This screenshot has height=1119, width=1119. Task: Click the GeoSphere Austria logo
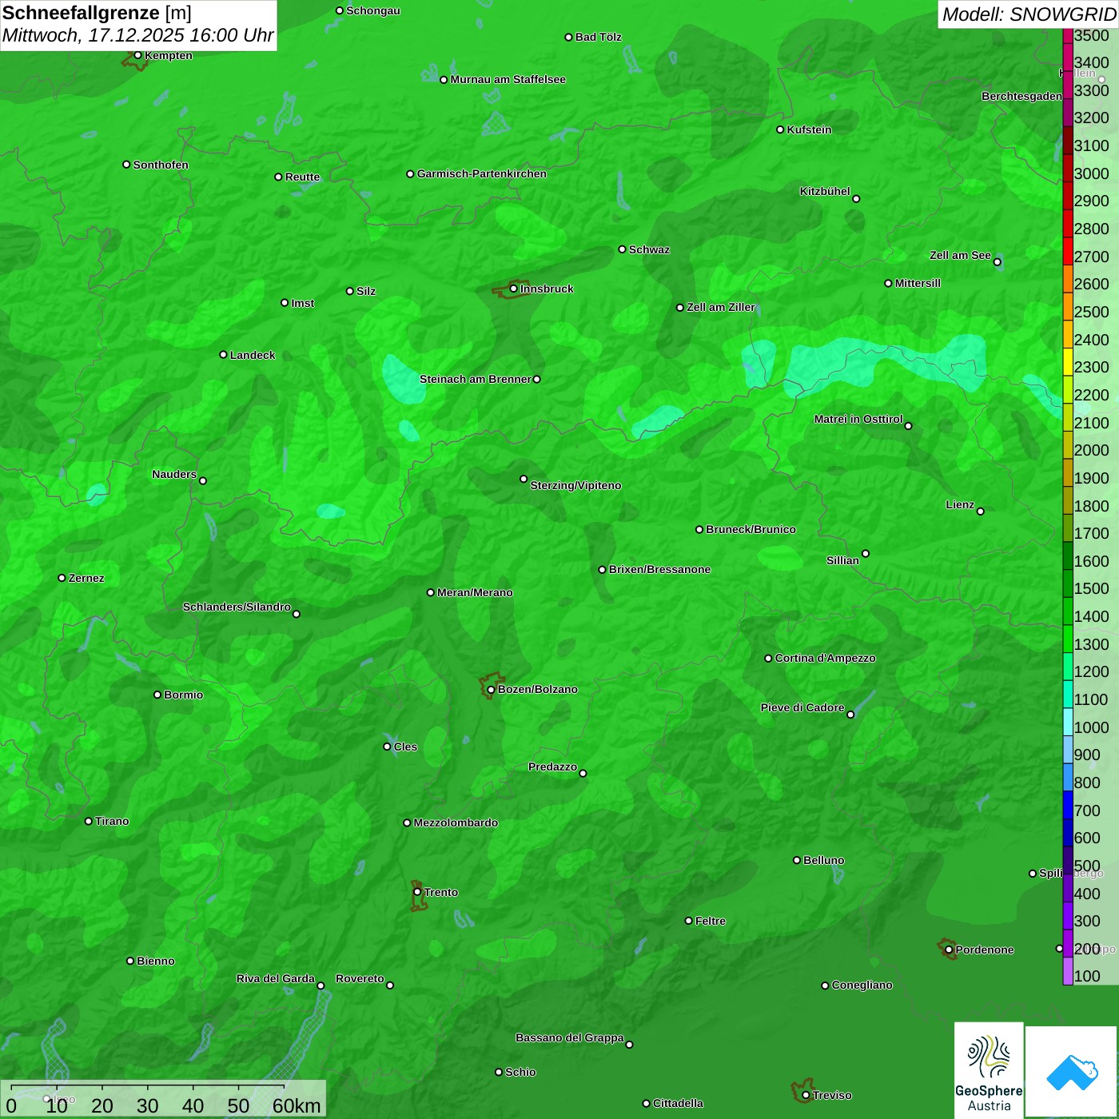tap(989, 1070)
